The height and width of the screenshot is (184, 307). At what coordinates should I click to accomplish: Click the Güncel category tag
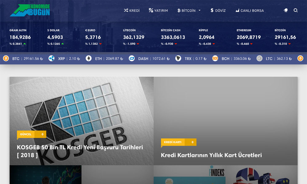[26, 134]
